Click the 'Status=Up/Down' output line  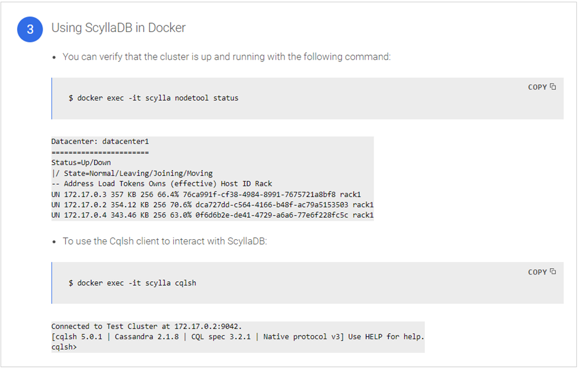point(81,163)
